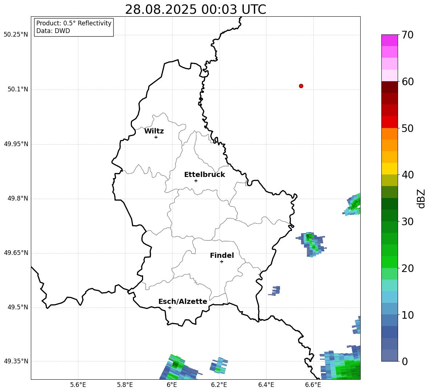Screen dimensions: 430x392
Task: Click the 50.25°N latitude label
Action: pos(16,35)
